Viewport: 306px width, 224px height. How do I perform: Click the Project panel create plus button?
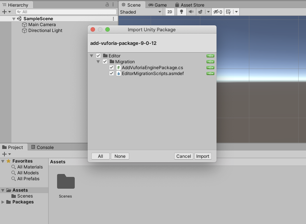point(4,154)
